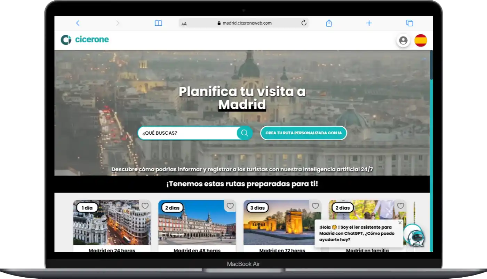Open the Safari bookmarks icon

click(x=158, y=23)
